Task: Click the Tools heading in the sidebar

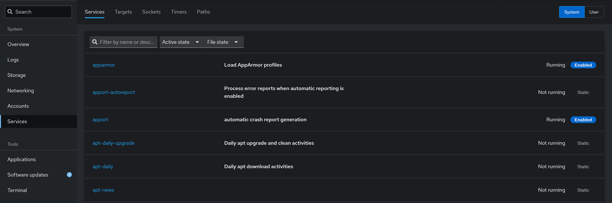Action: (13, 144)
